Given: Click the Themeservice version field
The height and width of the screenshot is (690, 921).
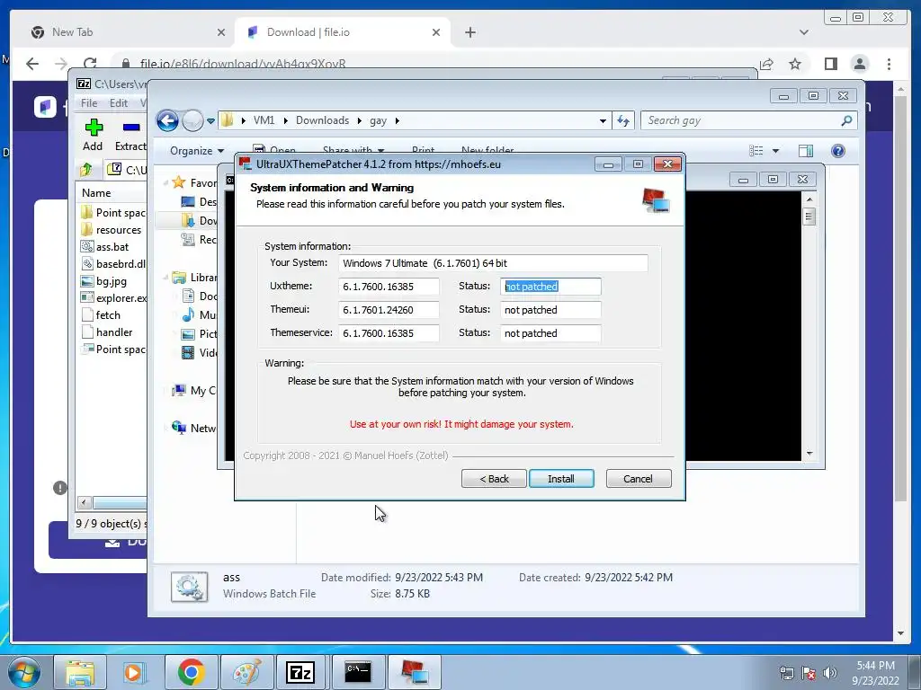Looking at the screenshot, I should 389,333.
